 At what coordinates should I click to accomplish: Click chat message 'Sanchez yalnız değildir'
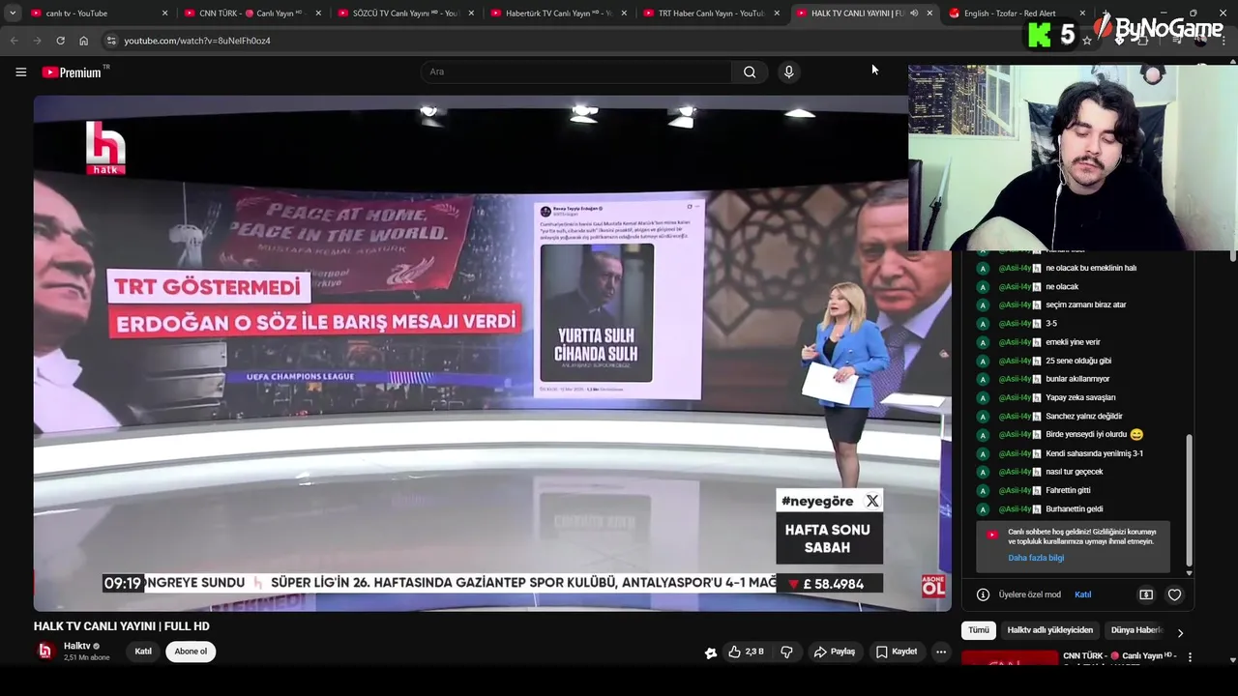coord(1084,416)
